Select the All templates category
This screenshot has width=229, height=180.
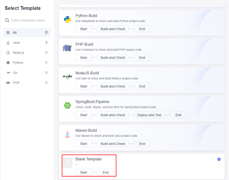tap(27, 32)
